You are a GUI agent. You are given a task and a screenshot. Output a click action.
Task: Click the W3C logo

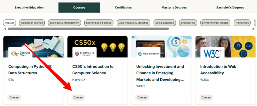(212, 54)
